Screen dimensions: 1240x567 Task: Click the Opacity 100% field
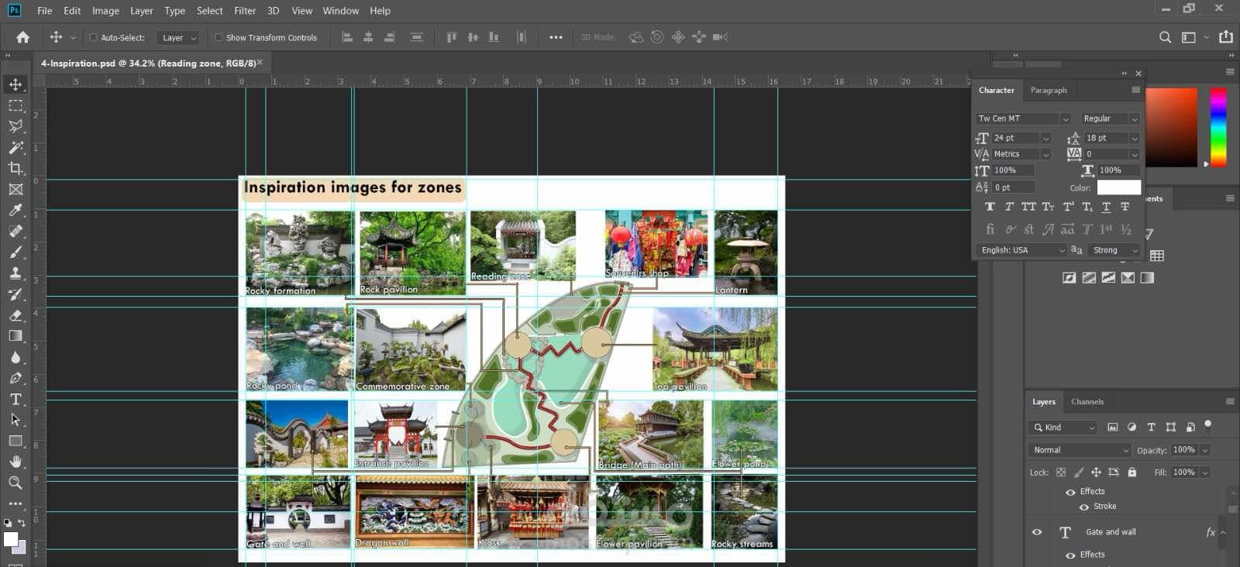(1183, 450)
